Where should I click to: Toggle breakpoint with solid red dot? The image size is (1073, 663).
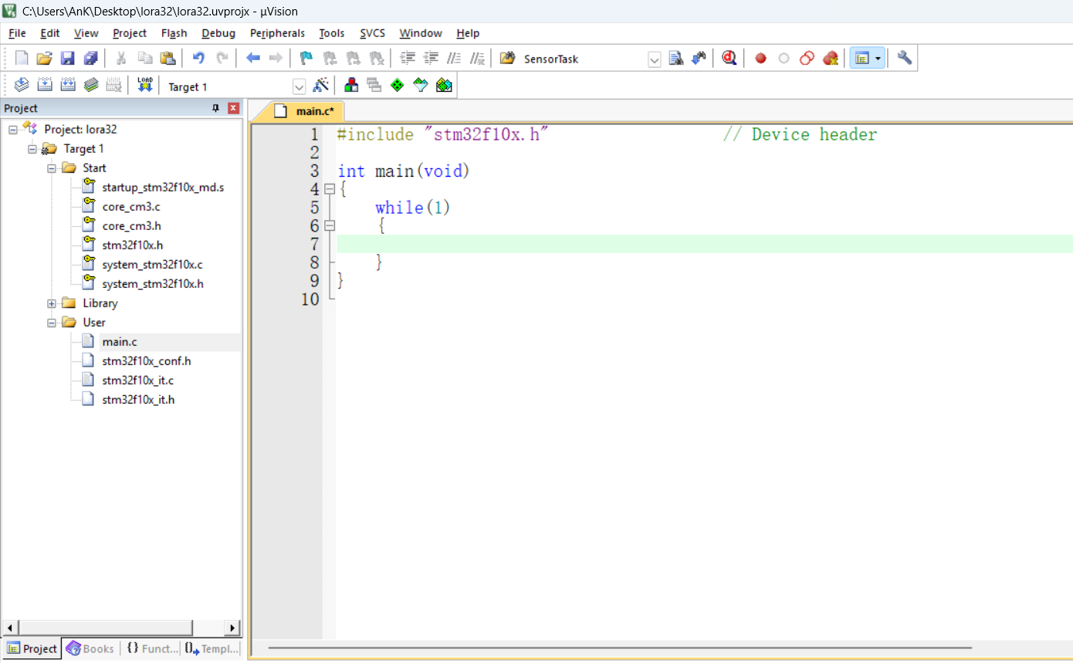point(760,59)
